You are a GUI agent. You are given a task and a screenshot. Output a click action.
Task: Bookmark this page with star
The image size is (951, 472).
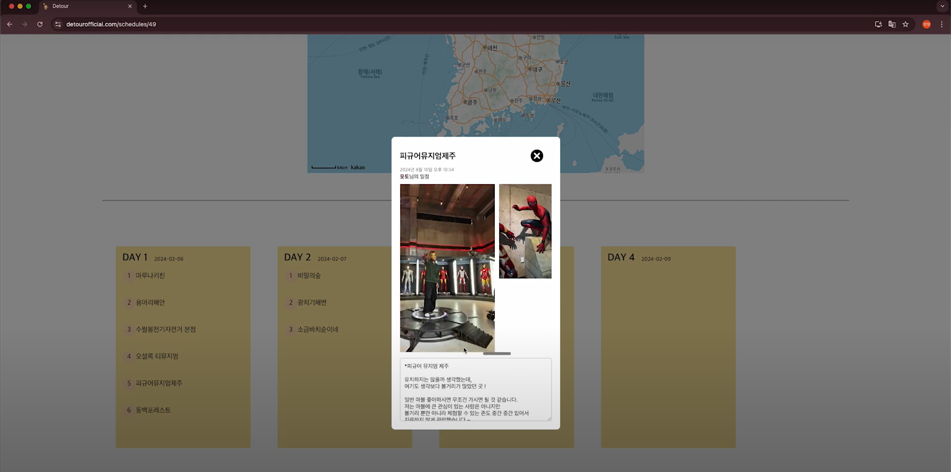tap(906, 24)
